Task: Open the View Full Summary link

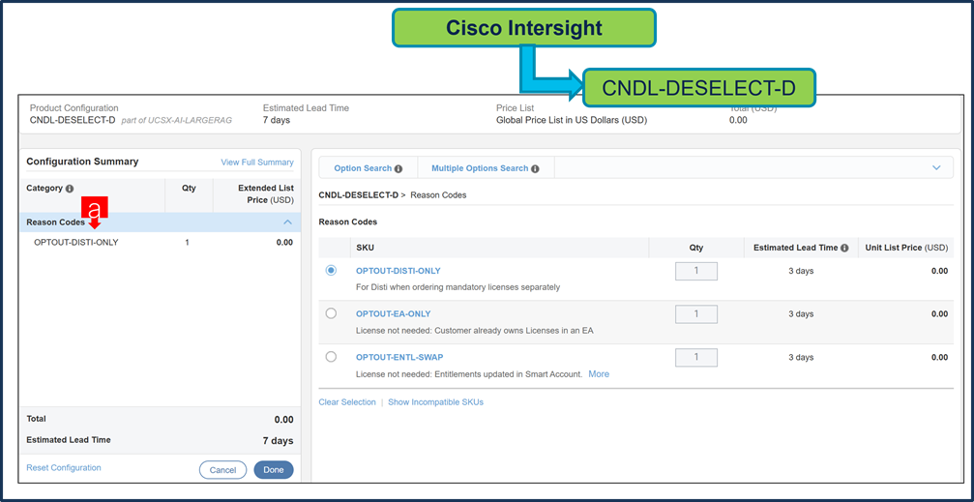Action: pos(257,162)
